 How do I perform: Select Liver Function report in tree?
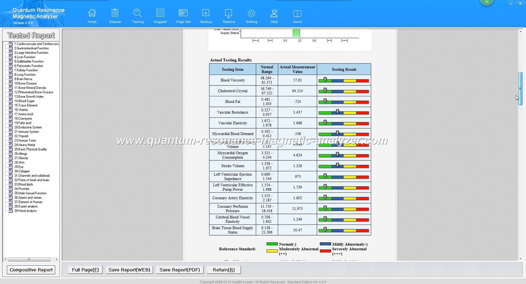[25, 57]
